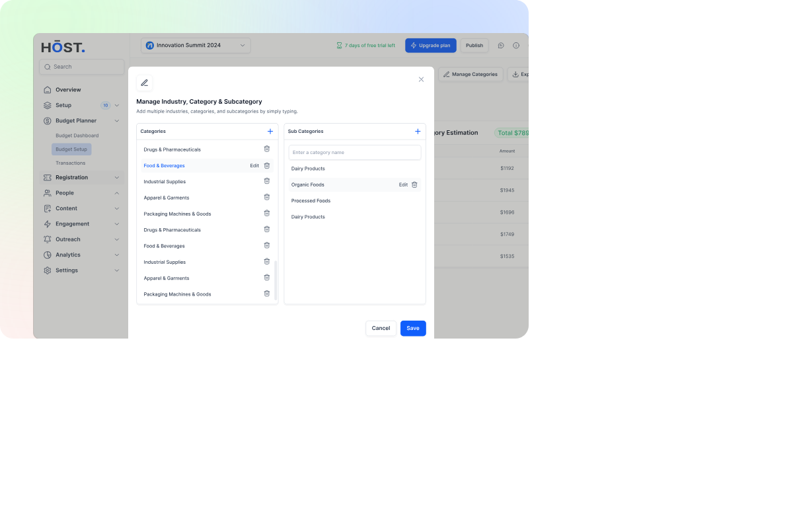The height and width of the screenshot is (529, 793).
Task: Close the Manage Industry modal
Action: (x=421, y=79)
